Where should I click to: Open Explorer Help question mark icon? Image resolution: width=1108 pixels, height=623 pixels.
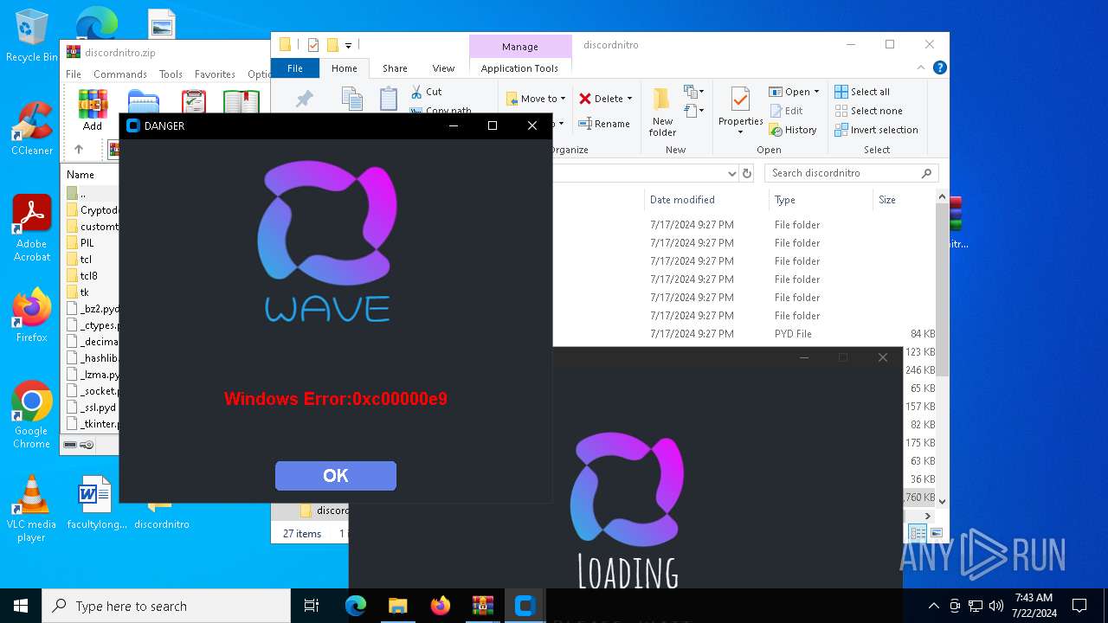pyautogui.click(x=939, y=68)
